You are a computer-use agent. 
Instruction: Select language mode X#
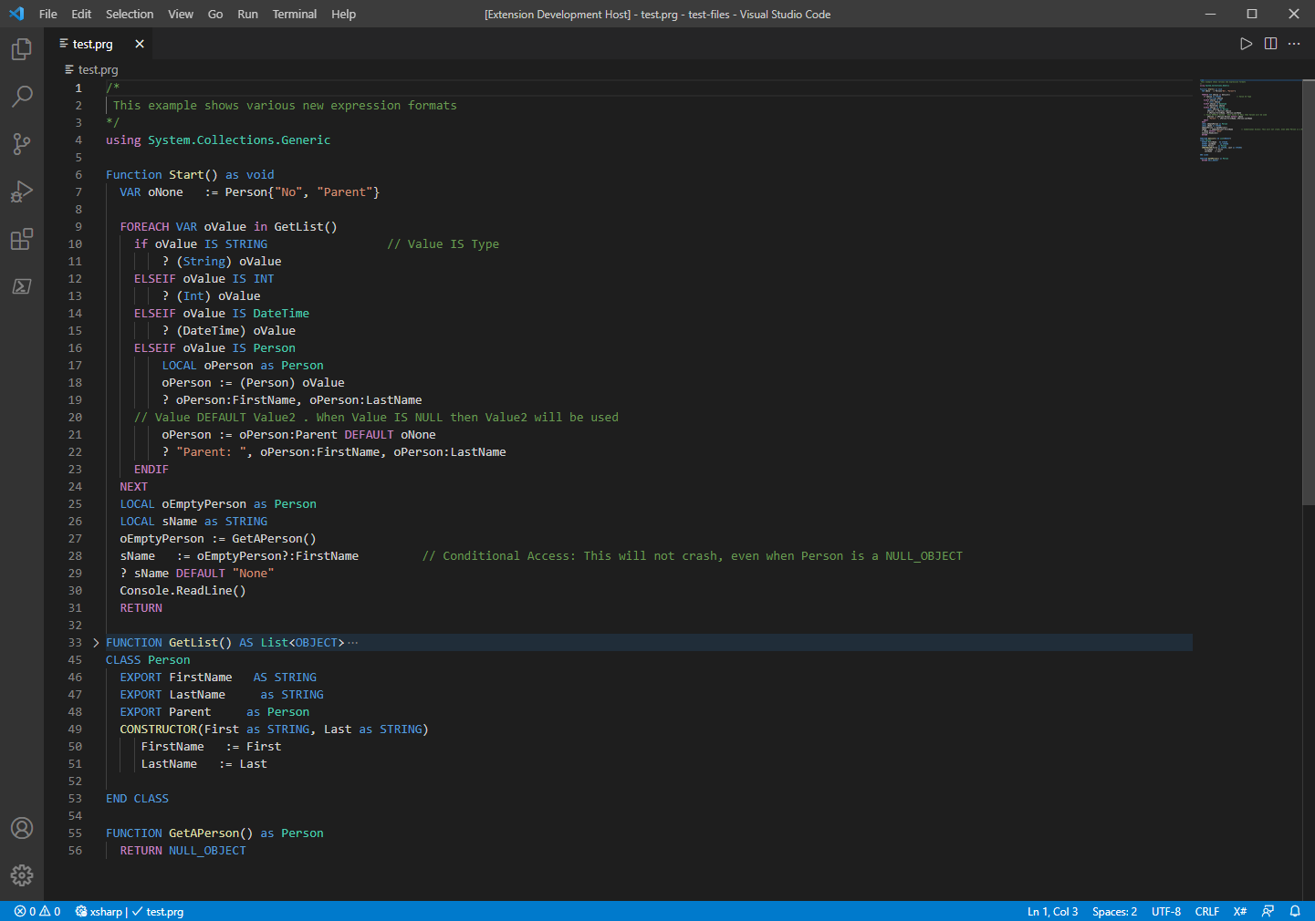point(1240,911)
